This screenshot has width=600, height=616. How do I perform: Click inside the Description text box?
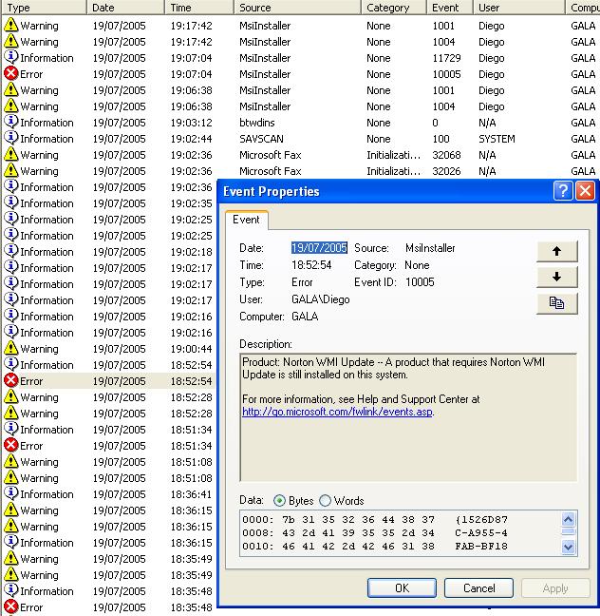(x=408, y=417)
